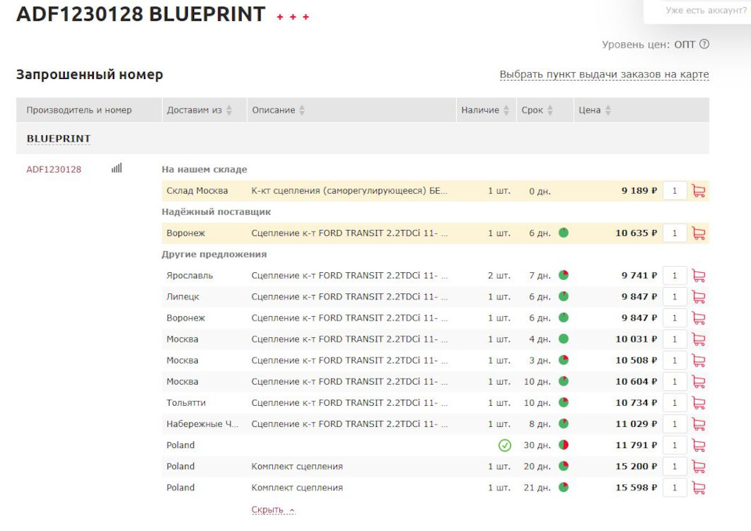Click the 'Производитель и номер' column header

(79, 110)
